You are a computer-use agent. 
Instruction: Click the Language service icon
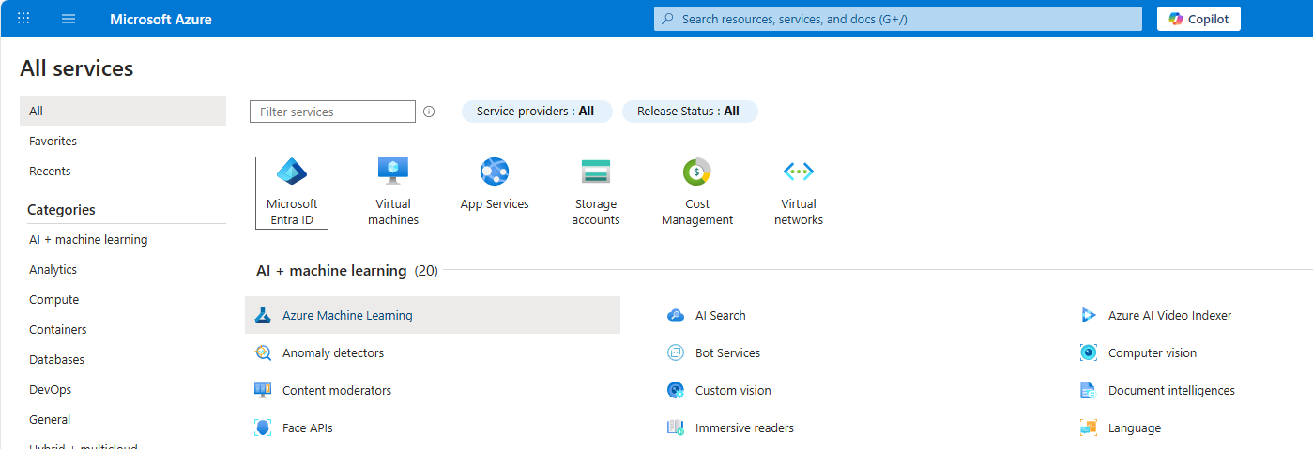[x=1089, y=428]
